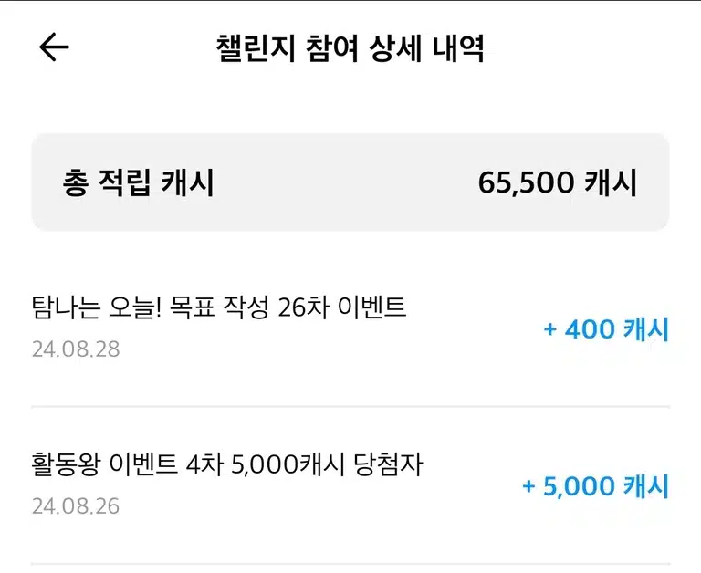Click the divider below the 활동왕 entry
The width and height of the screenshot is (701, 573).
350,564
